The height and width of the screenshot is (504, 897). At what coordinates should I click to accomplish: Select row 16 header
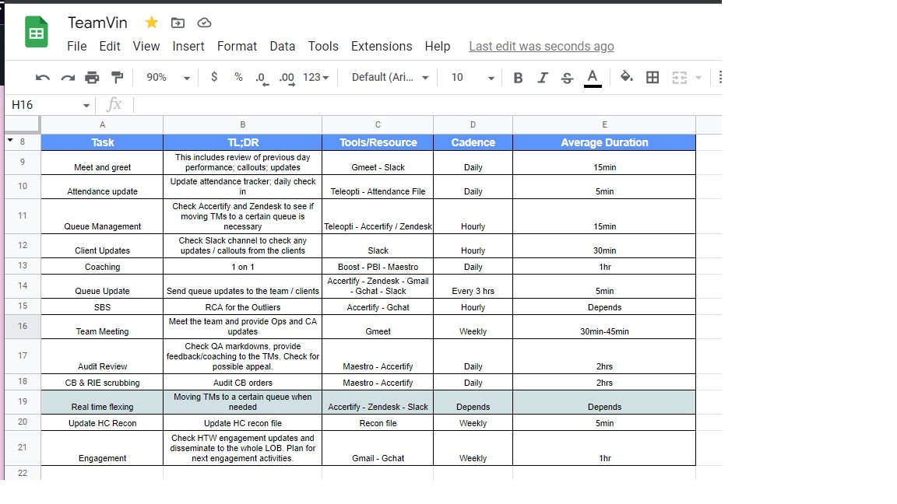23,327
